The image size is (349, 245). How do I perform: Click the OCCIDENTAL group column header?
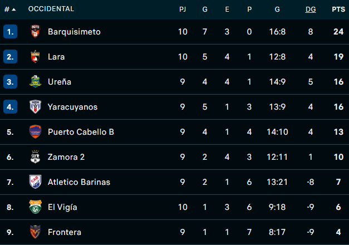coord(51,9)
